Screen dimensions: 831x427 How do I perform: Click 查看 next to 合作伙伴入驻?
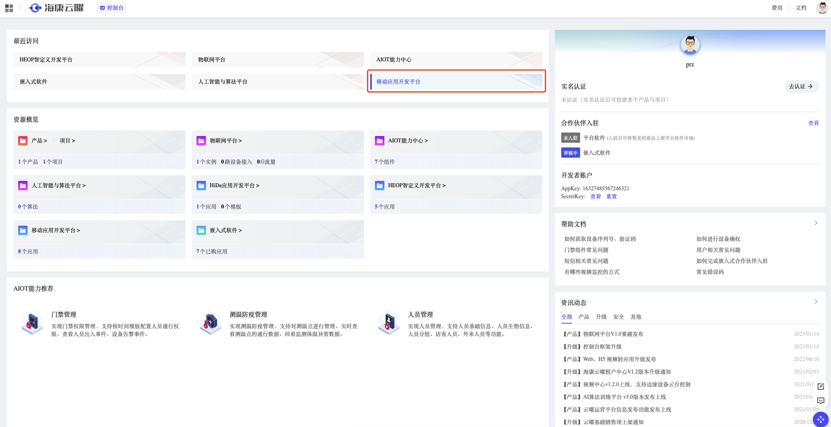813,123
